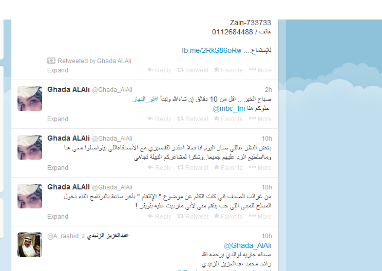Viewport: 382px width, 271px height.
Task: Expand the retweeted Zain-733733 tweet
Action: [x=58, y=70]
